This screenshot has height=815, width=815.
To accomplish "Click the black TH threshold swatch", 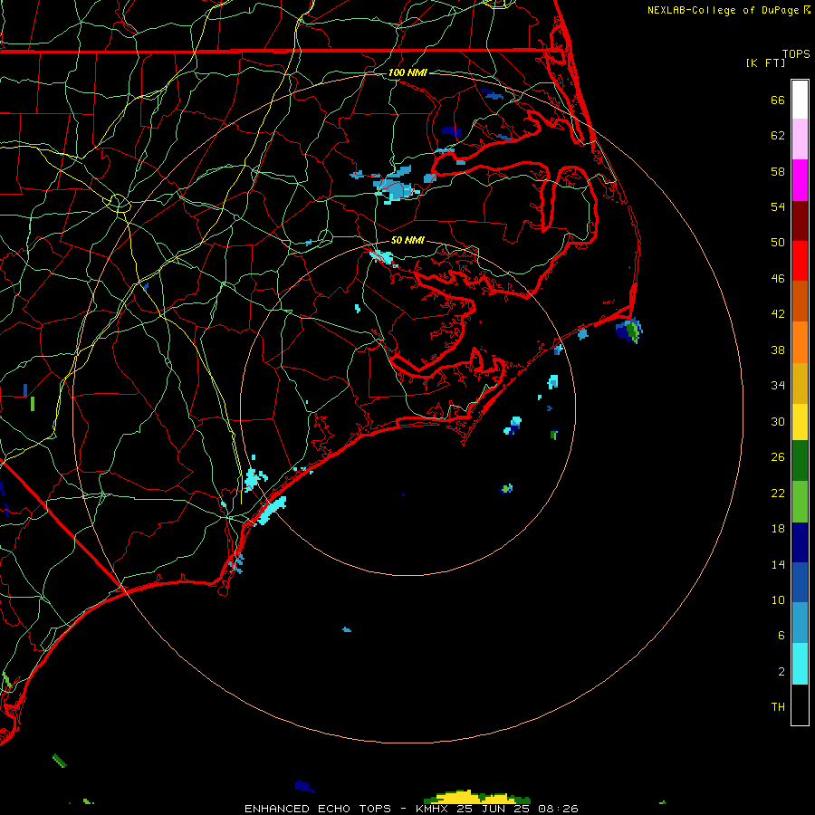I will click(800, 705).
